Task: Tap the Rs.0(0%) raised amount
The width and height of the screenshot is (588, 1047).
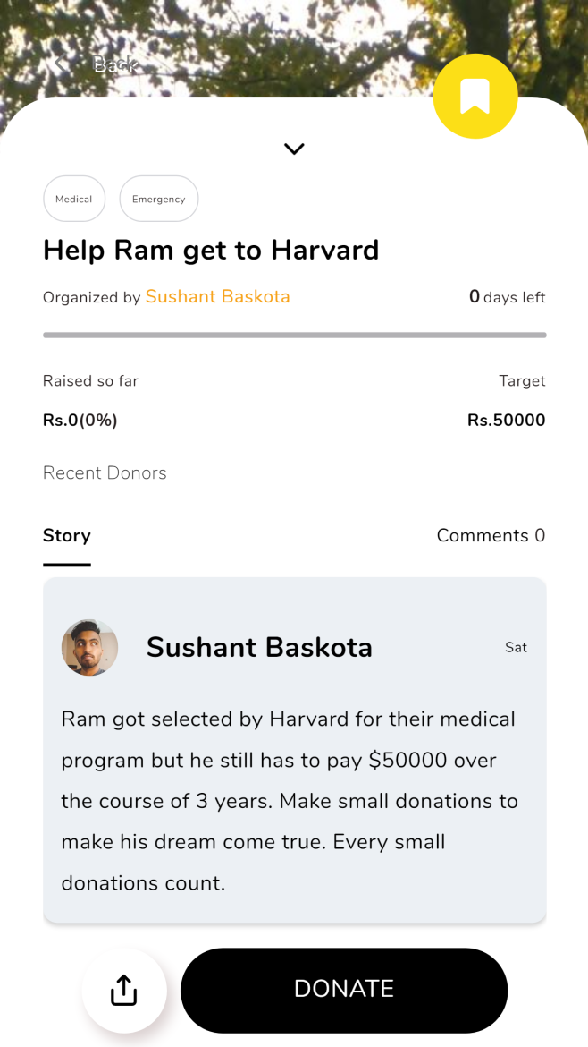Action: [80, 421]
